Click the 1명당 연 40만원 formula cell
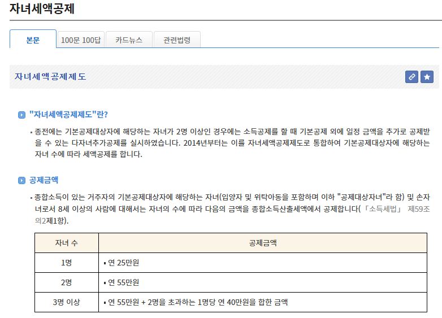Image resolution: width=442 pixels, height=318 pixels. [263, 302]
